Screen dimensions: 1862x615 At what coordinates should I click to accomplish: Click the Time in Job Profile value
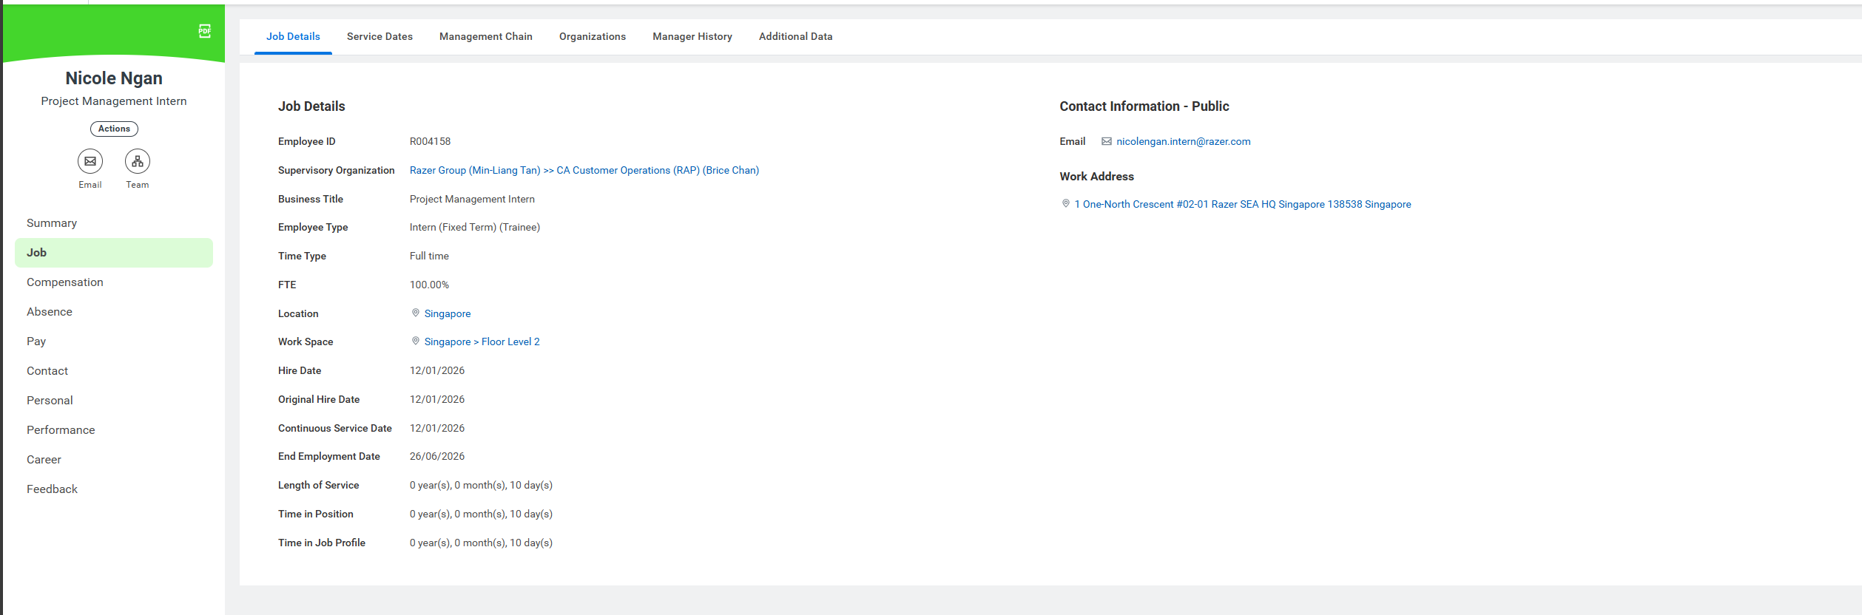tap(481, 543)
